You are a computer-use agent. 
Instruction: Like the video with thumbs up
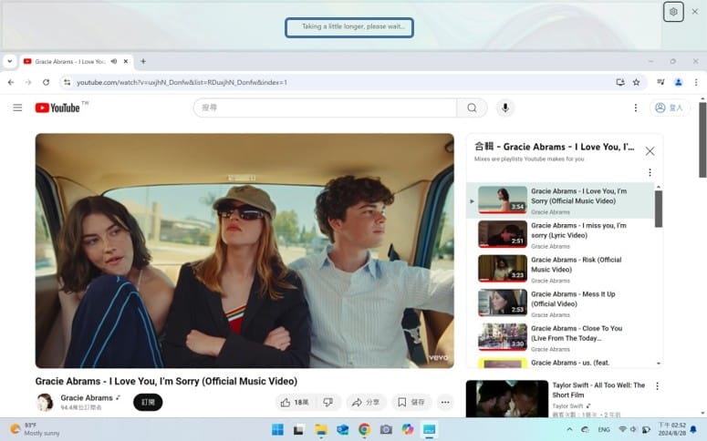295,402
